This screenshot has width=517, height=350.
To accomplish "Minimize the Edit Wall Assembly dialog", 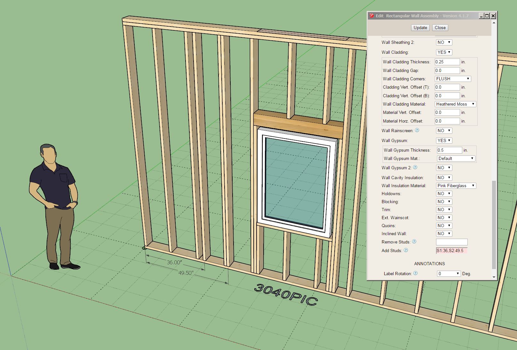I will [481, 16].
